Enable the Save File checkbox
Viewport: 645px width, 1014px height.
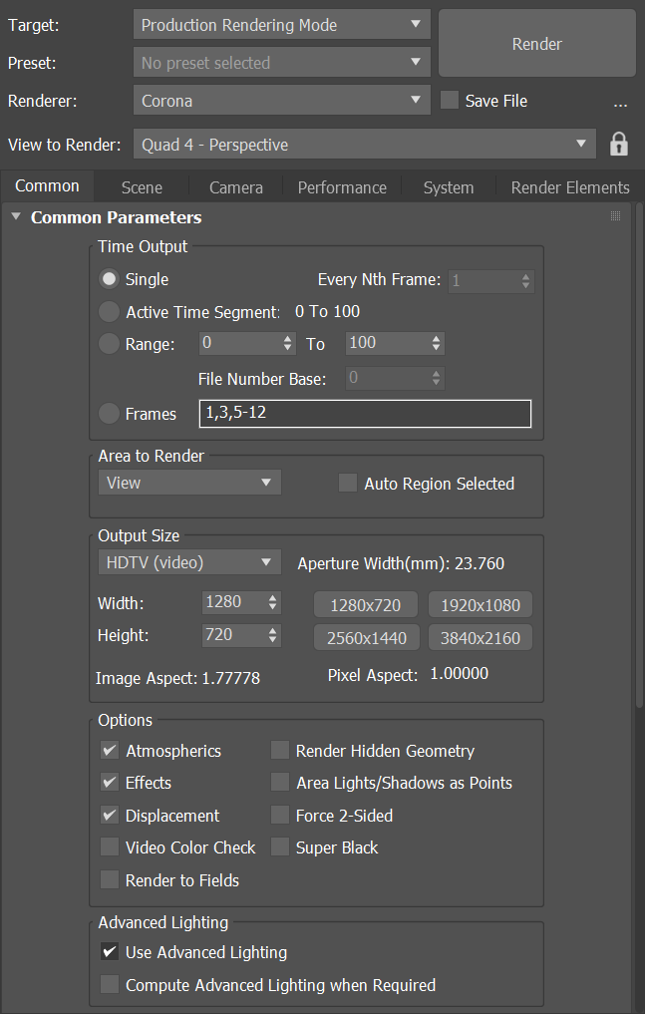tap(450, 101)
